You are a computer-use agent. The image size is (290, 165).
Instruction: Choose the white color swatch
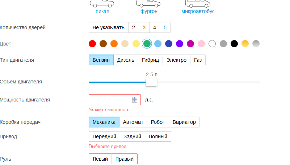click(x=212, y=44)
